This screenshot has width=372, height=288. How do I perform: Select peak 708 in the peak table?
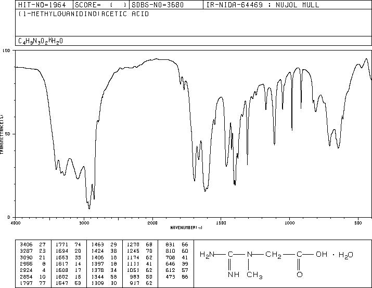pos(170,257)
